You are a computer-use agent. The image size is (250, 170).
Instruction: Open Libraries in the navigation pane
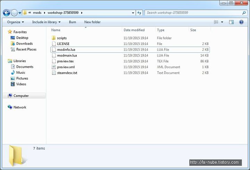point(19,61)
